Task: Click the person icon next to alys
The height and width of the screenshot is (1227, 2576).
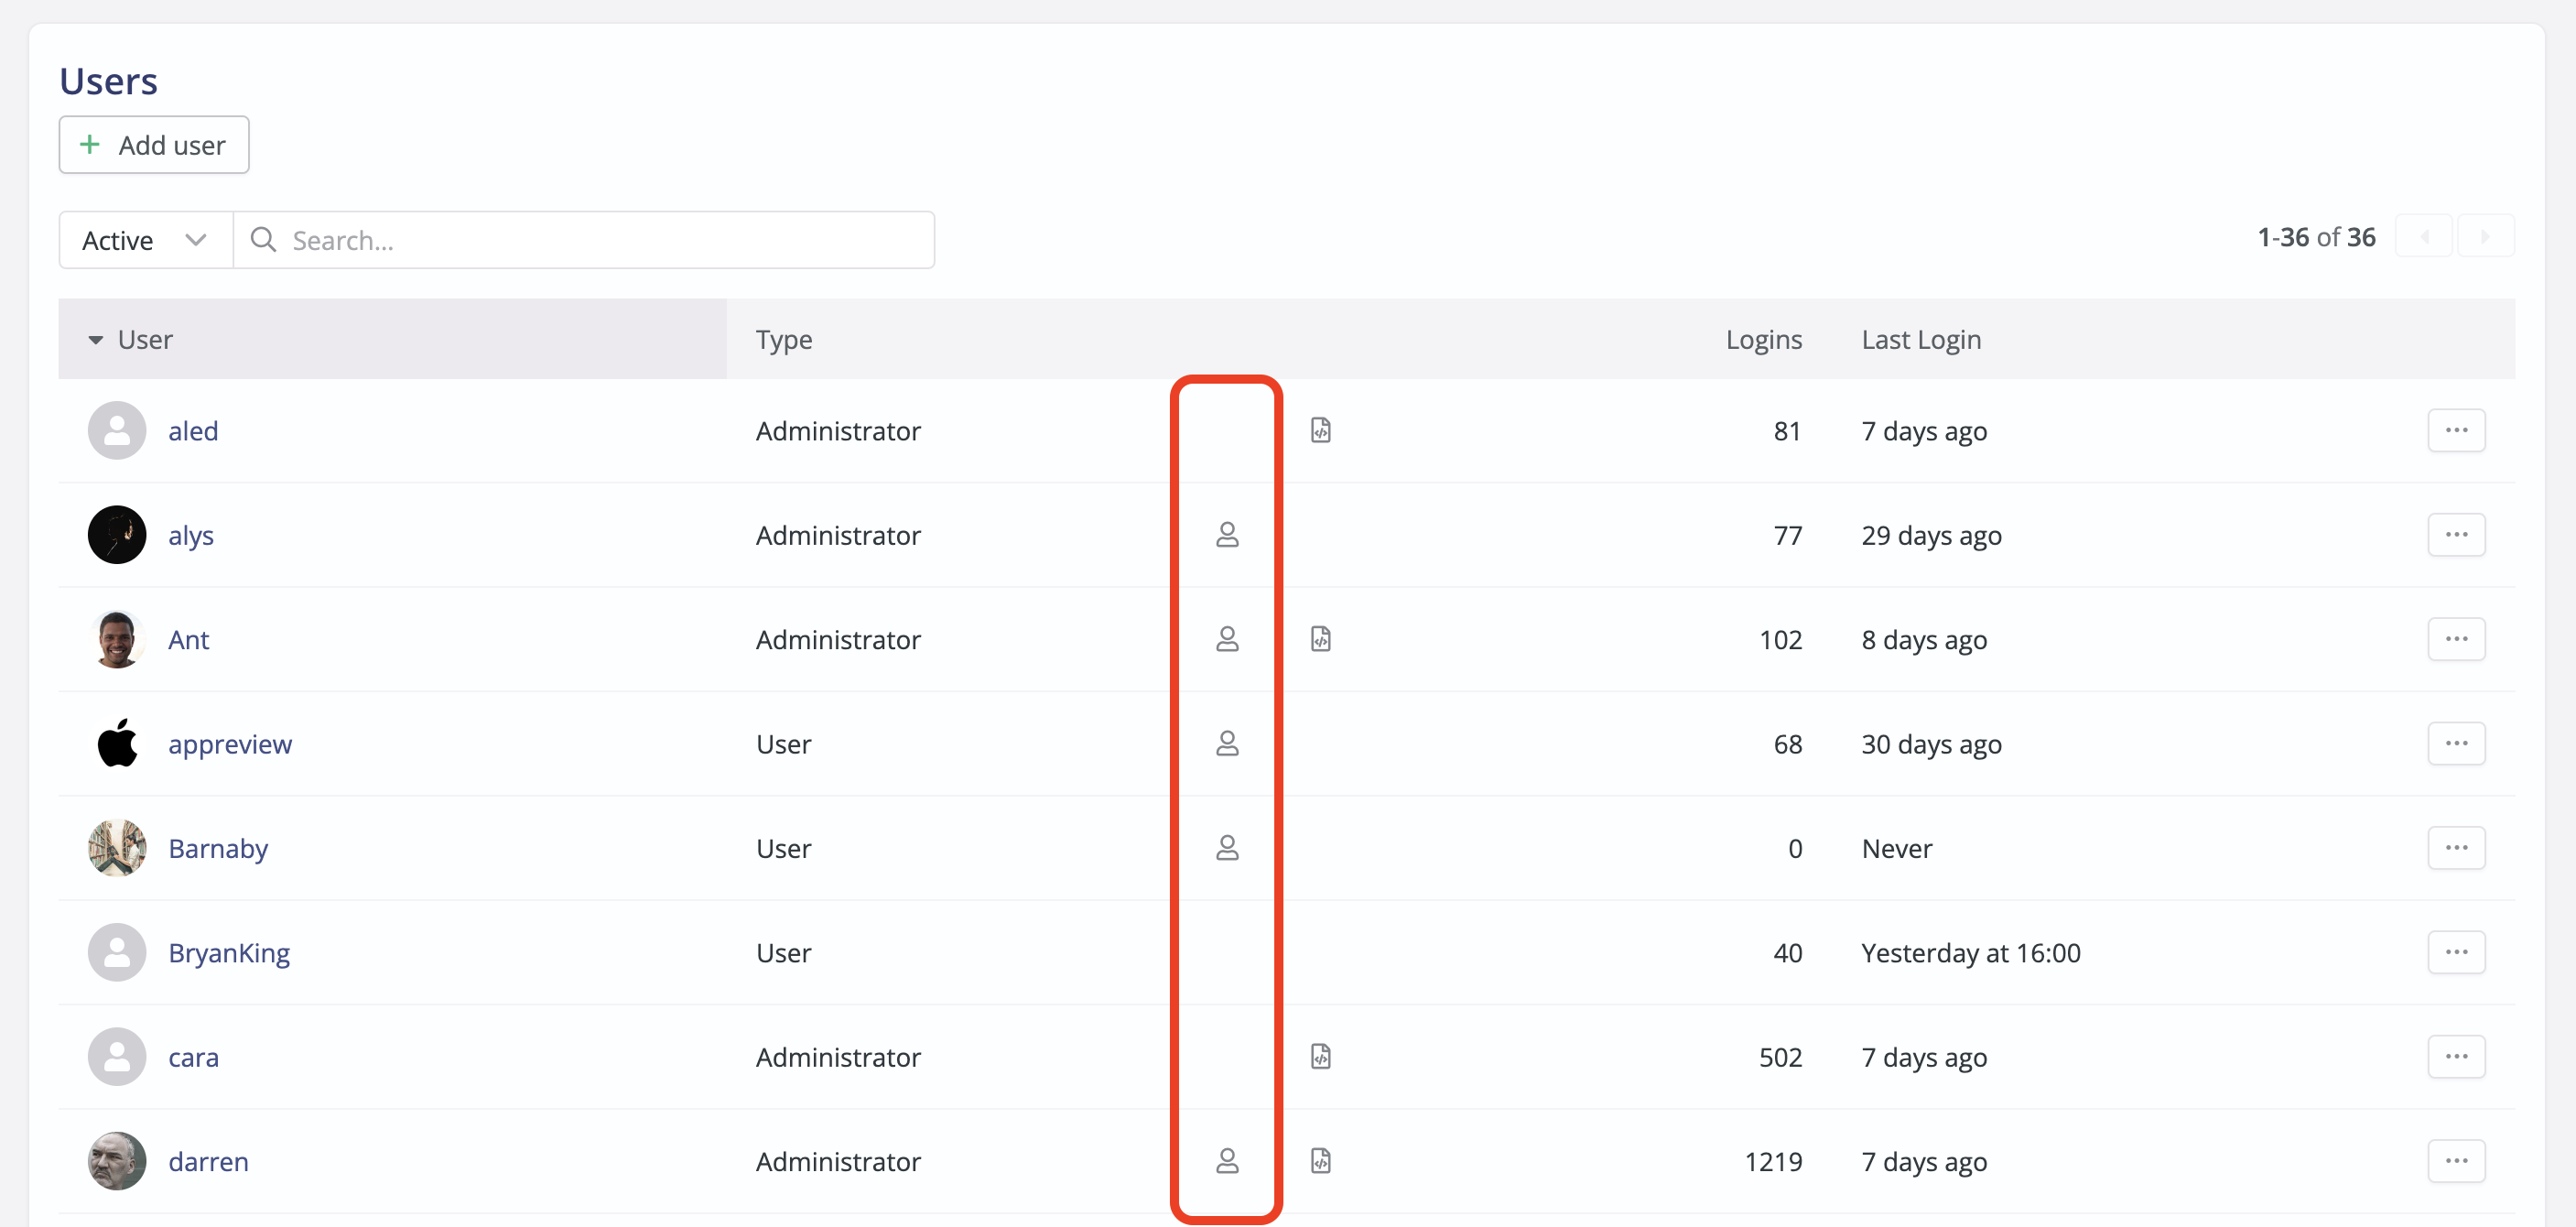Action: [x=1228, y=535]
